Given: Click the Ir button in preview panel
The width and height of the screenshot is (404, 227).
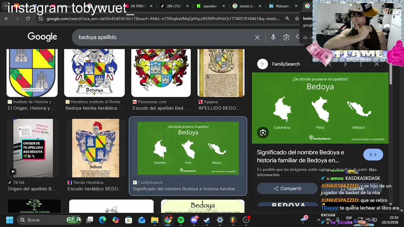Looking at the screenshot, I should click(x=373, y=154).
